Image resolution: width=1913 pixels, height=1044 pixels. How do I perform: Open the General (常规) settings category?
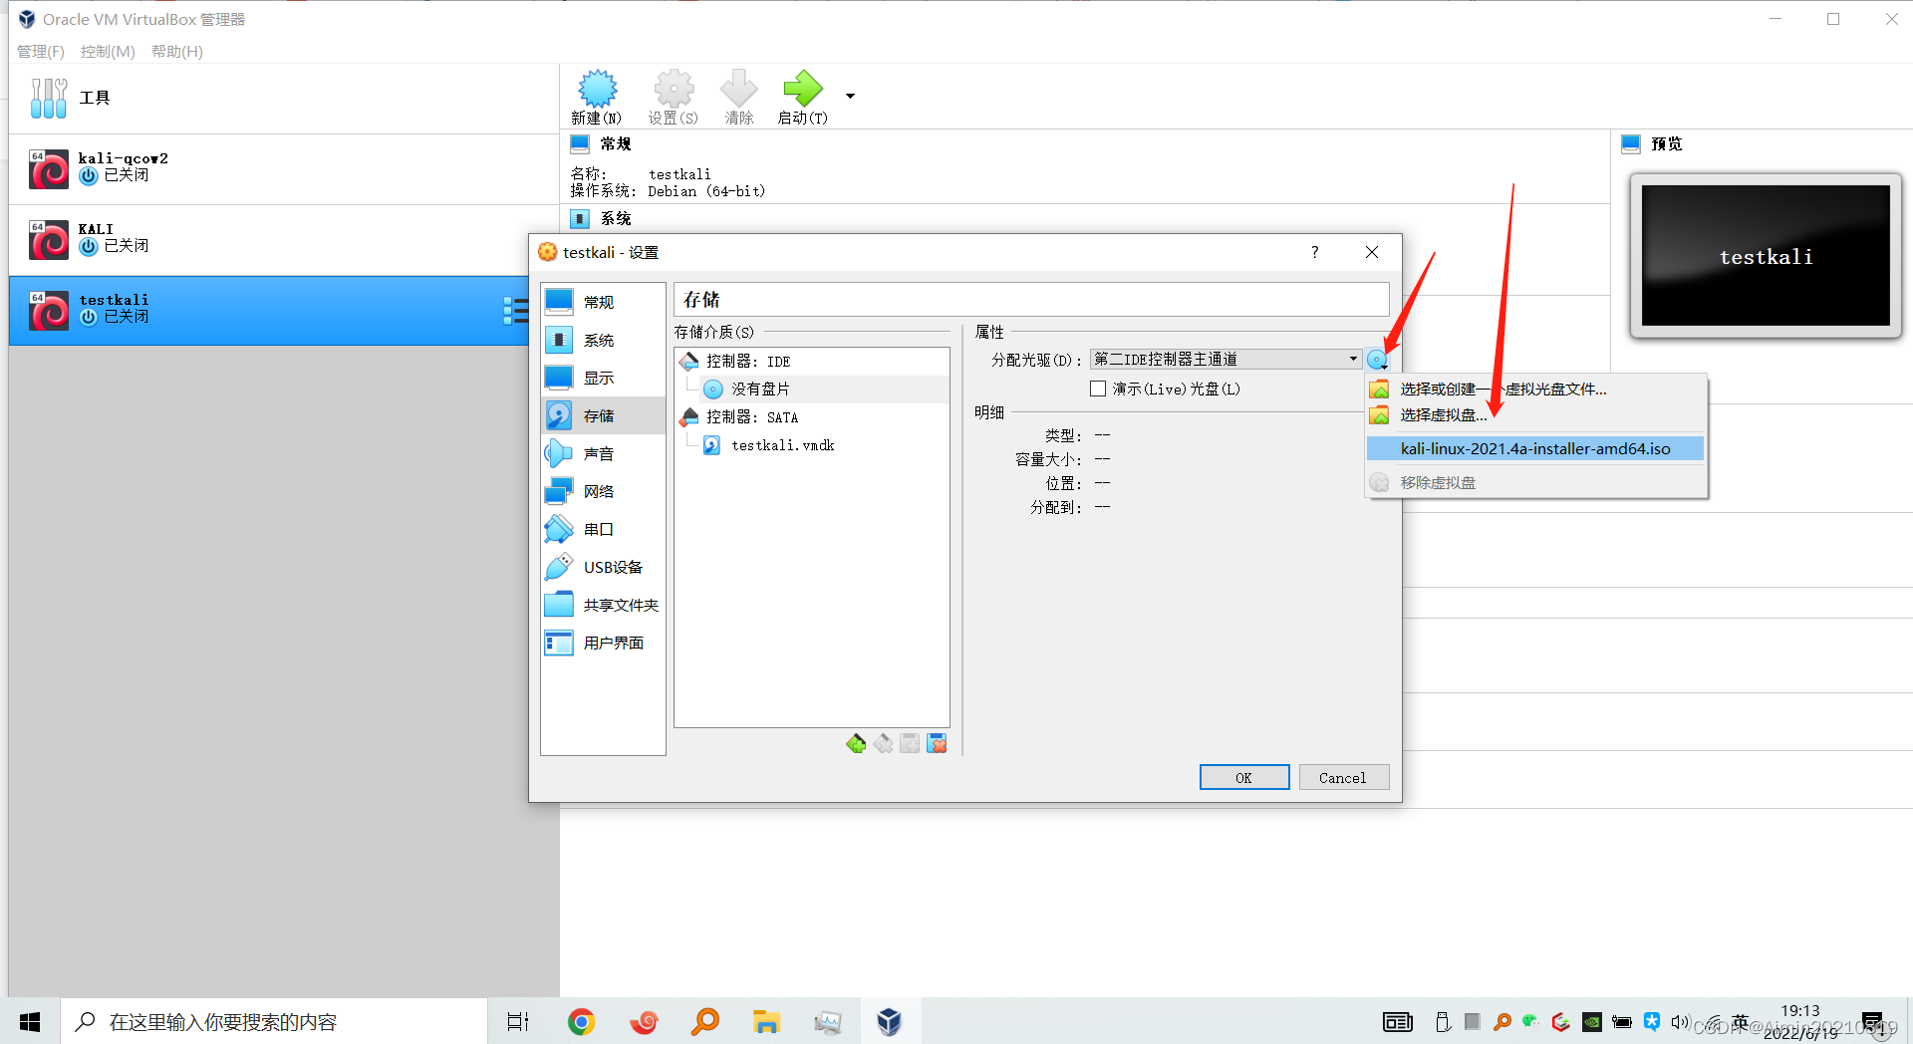point(603,302)
